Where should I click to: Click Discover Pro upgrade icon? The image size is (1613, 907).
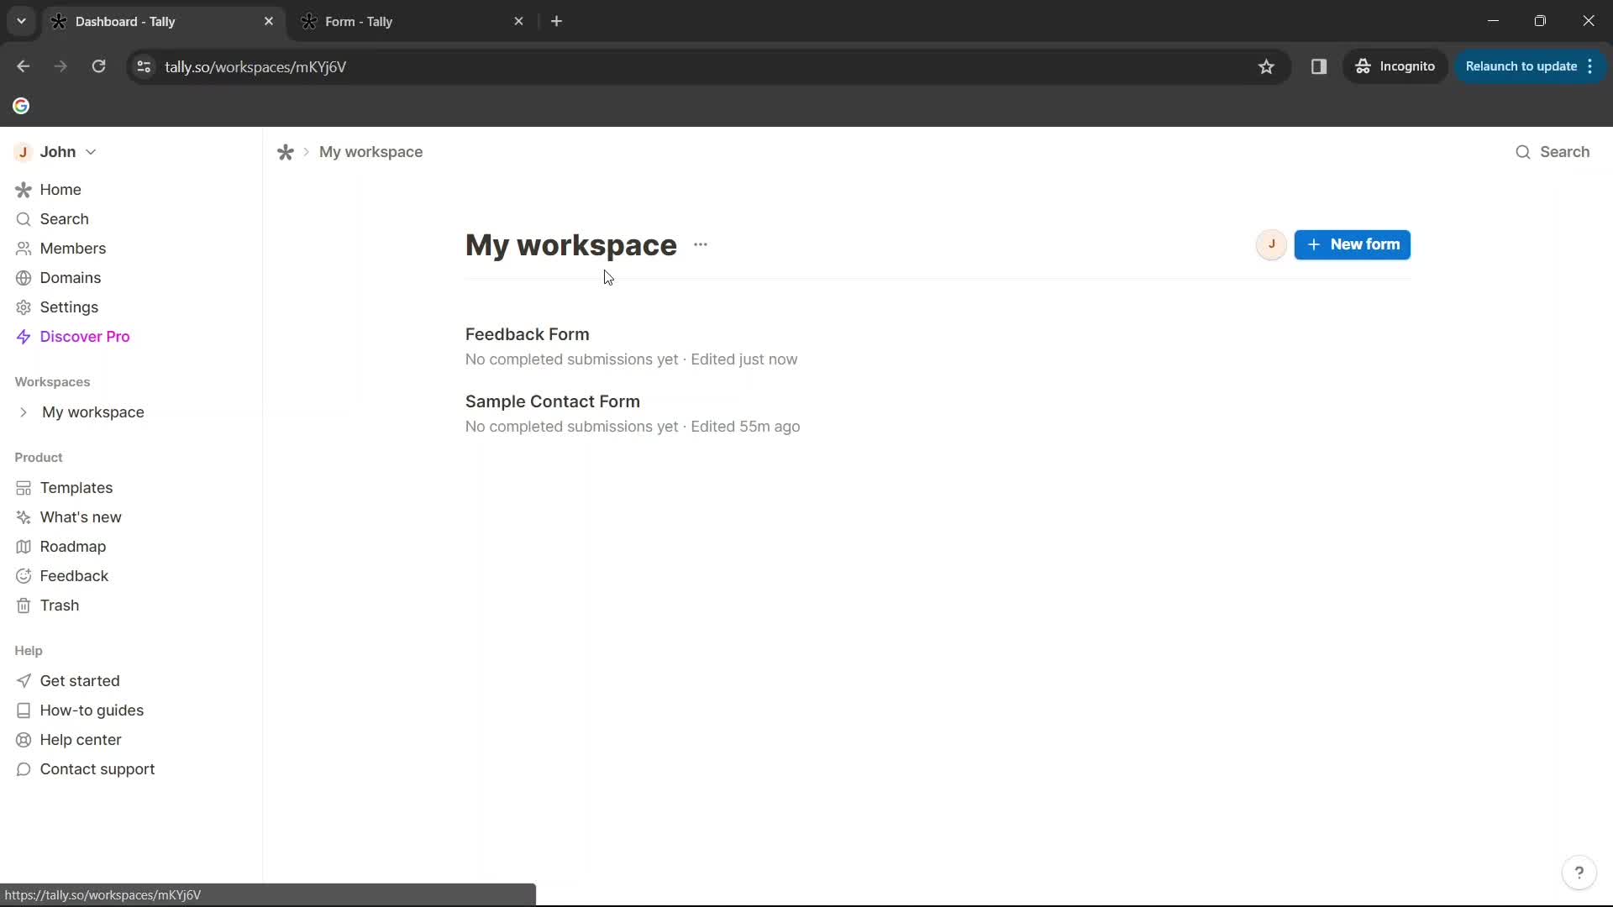pyautogui.click(x=21, y=336)
